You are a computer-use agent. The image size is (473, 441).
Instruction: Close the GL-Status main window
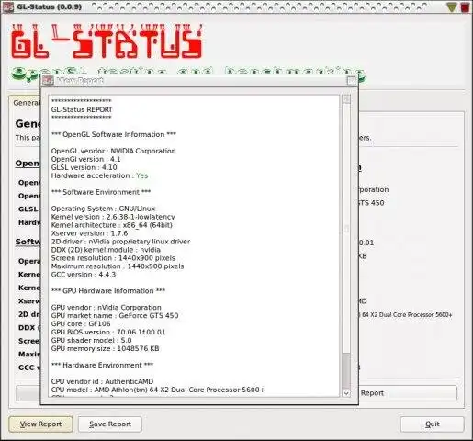point(466,6)
